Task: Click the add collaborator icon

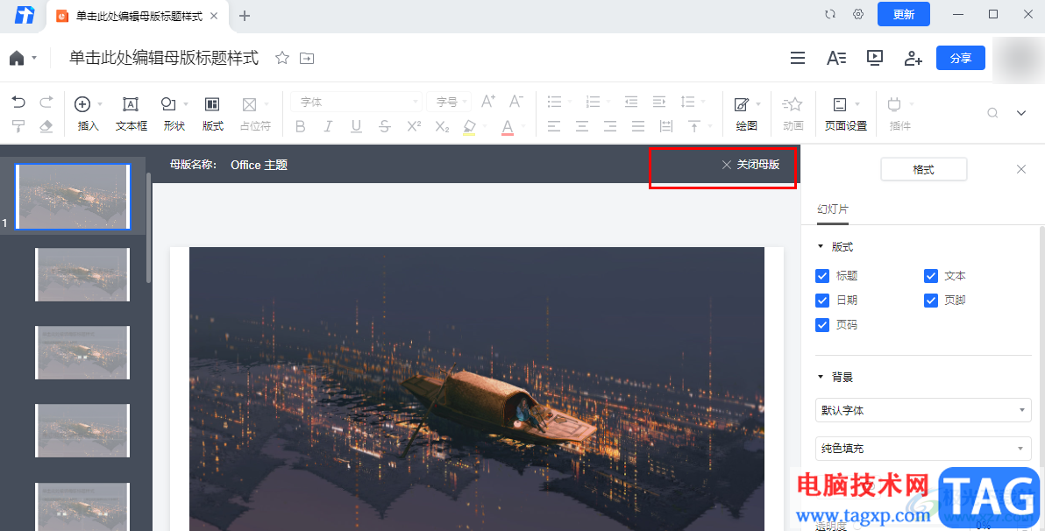Action: click(913, 58)
